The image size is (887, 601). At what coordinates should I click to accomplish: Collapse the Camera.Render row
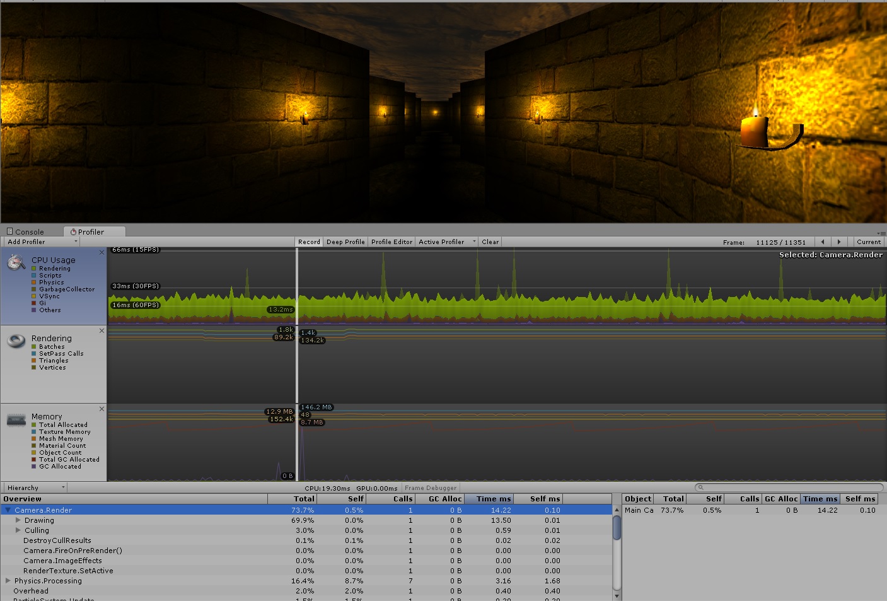(8, 510)
